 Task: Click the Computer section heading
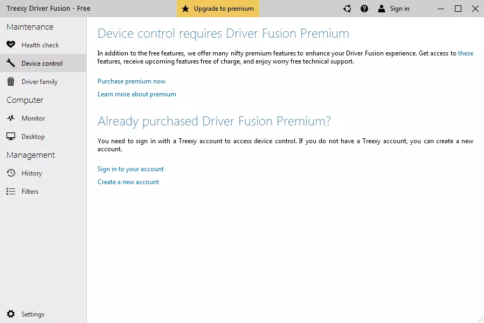tap(25, 100)
